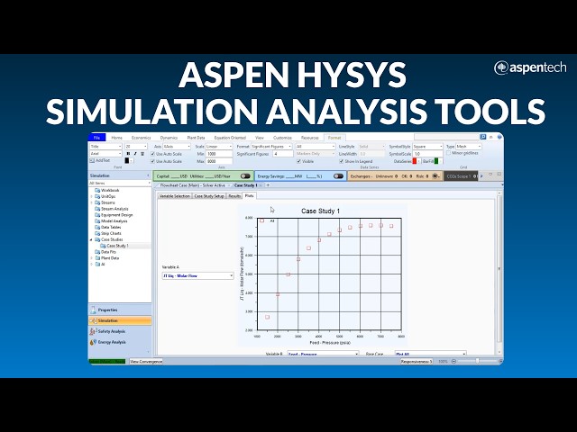Image resolution: width=577 pixels, height=432 pixels.
Task: Open the Economics ribbon tab
Action: [142, 138]
